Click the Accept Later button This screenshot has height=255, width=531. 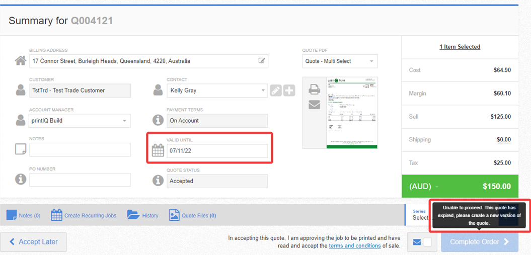pyautogui.click(x=33, y=242)
